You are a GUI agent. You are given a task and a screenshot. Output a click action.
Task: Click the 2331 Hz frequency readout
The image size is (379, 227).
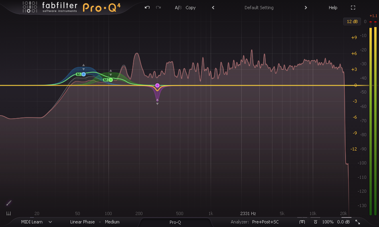248,213
